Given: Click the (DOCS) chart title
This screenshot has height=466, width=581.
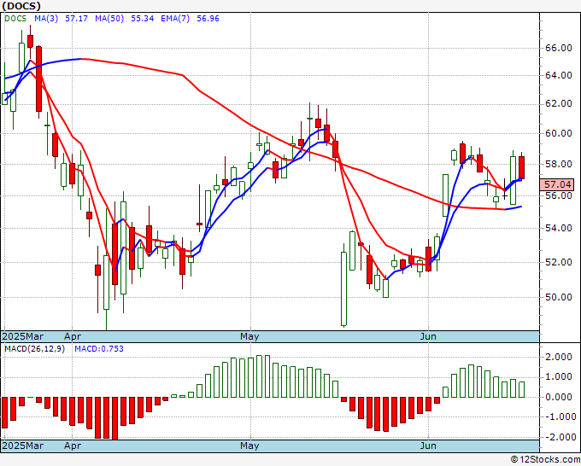Looking at the screenshot, I should [21, 6].
